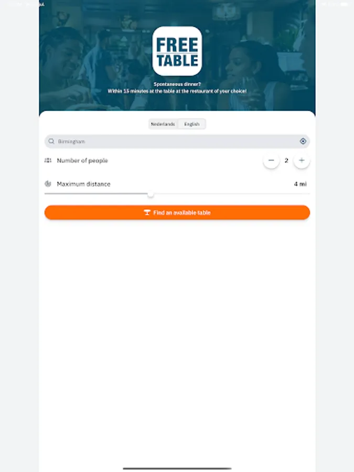
Task: Click the Maximum distance label
Action: [x=84, y=184]
